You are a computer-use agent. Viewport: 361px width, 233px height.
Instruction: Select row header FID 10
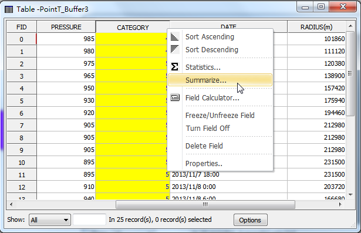click(x=21, y=163)
